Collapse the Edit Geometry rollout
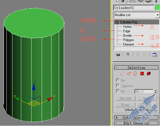 click(136, 123)
